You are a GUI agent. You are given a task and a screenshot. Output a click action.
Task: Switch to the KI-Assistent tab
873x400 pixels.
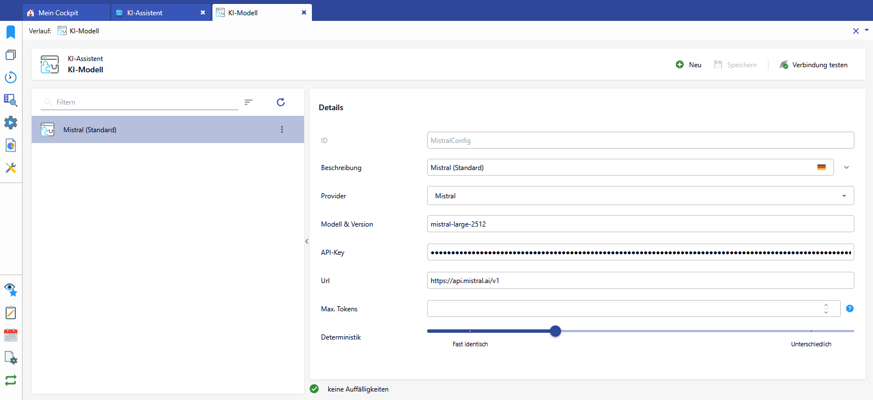click(x=146, y=12)
